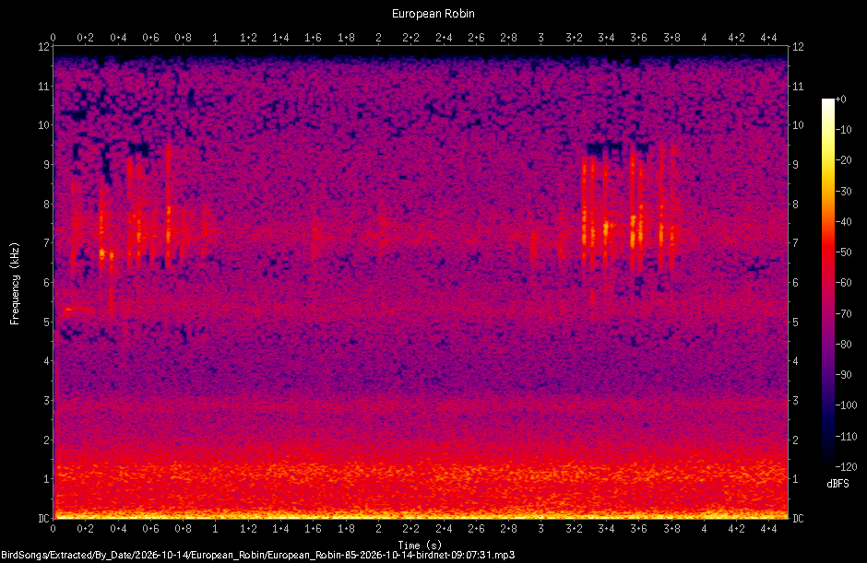Click the Time (s) axis label
This screenshot has height=563, width=867.
[x=420, y=545]
